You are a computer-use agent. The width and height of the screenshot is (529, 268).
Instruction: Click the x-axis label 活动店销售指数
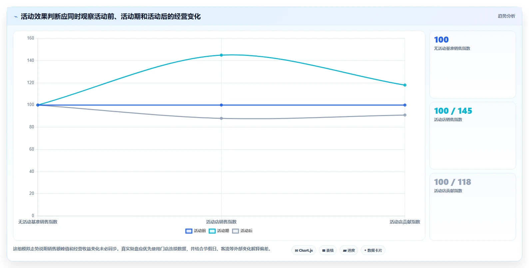coord(221,222)
